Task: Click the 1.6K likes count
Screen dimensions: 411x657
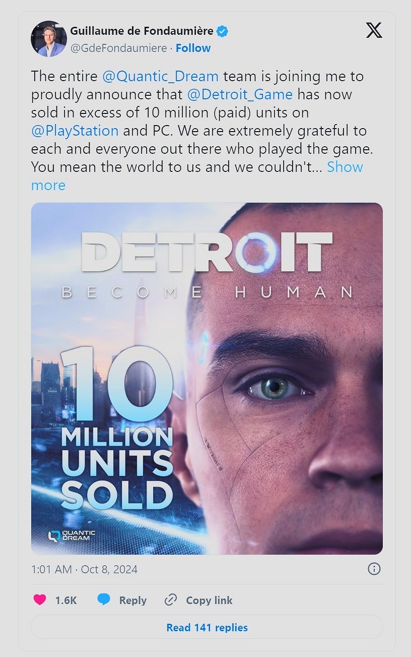Action: click(x=65, y=600)
